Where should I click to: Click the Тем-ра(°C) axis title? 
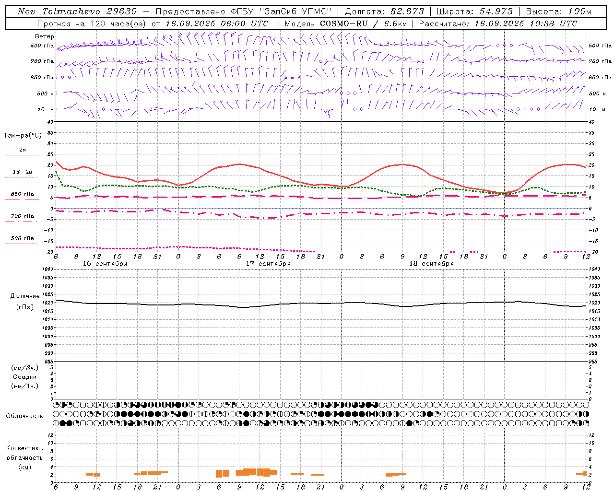coord(23,136)
